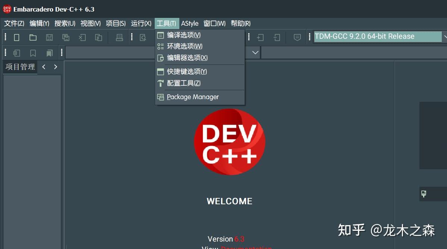This screenshot has height=249, width=447.
Task: Click the Save file toolbar icon
Action: (49, 37)
